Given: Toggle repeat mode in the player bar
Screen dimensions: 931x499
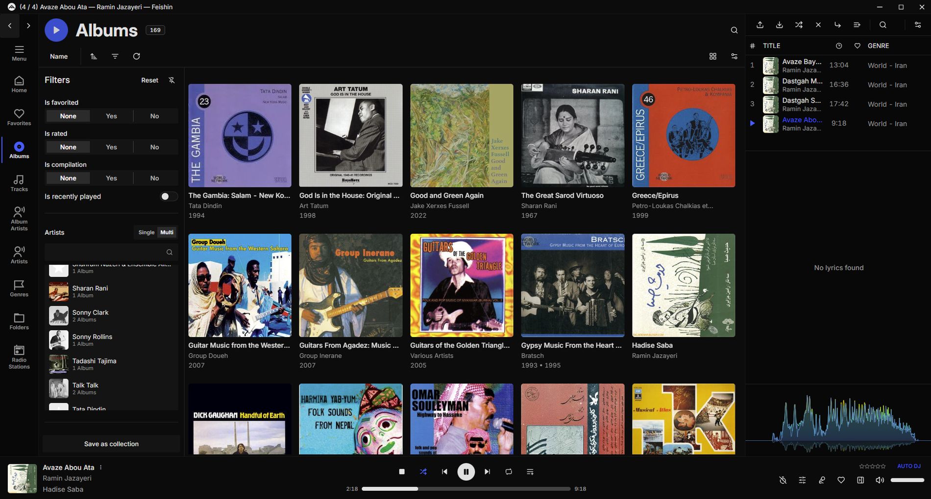Looking at the screenshot, I should coord(509,472).
